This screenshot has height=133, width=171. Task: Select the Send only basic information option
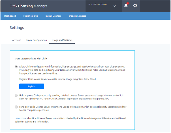coord(16,107)
